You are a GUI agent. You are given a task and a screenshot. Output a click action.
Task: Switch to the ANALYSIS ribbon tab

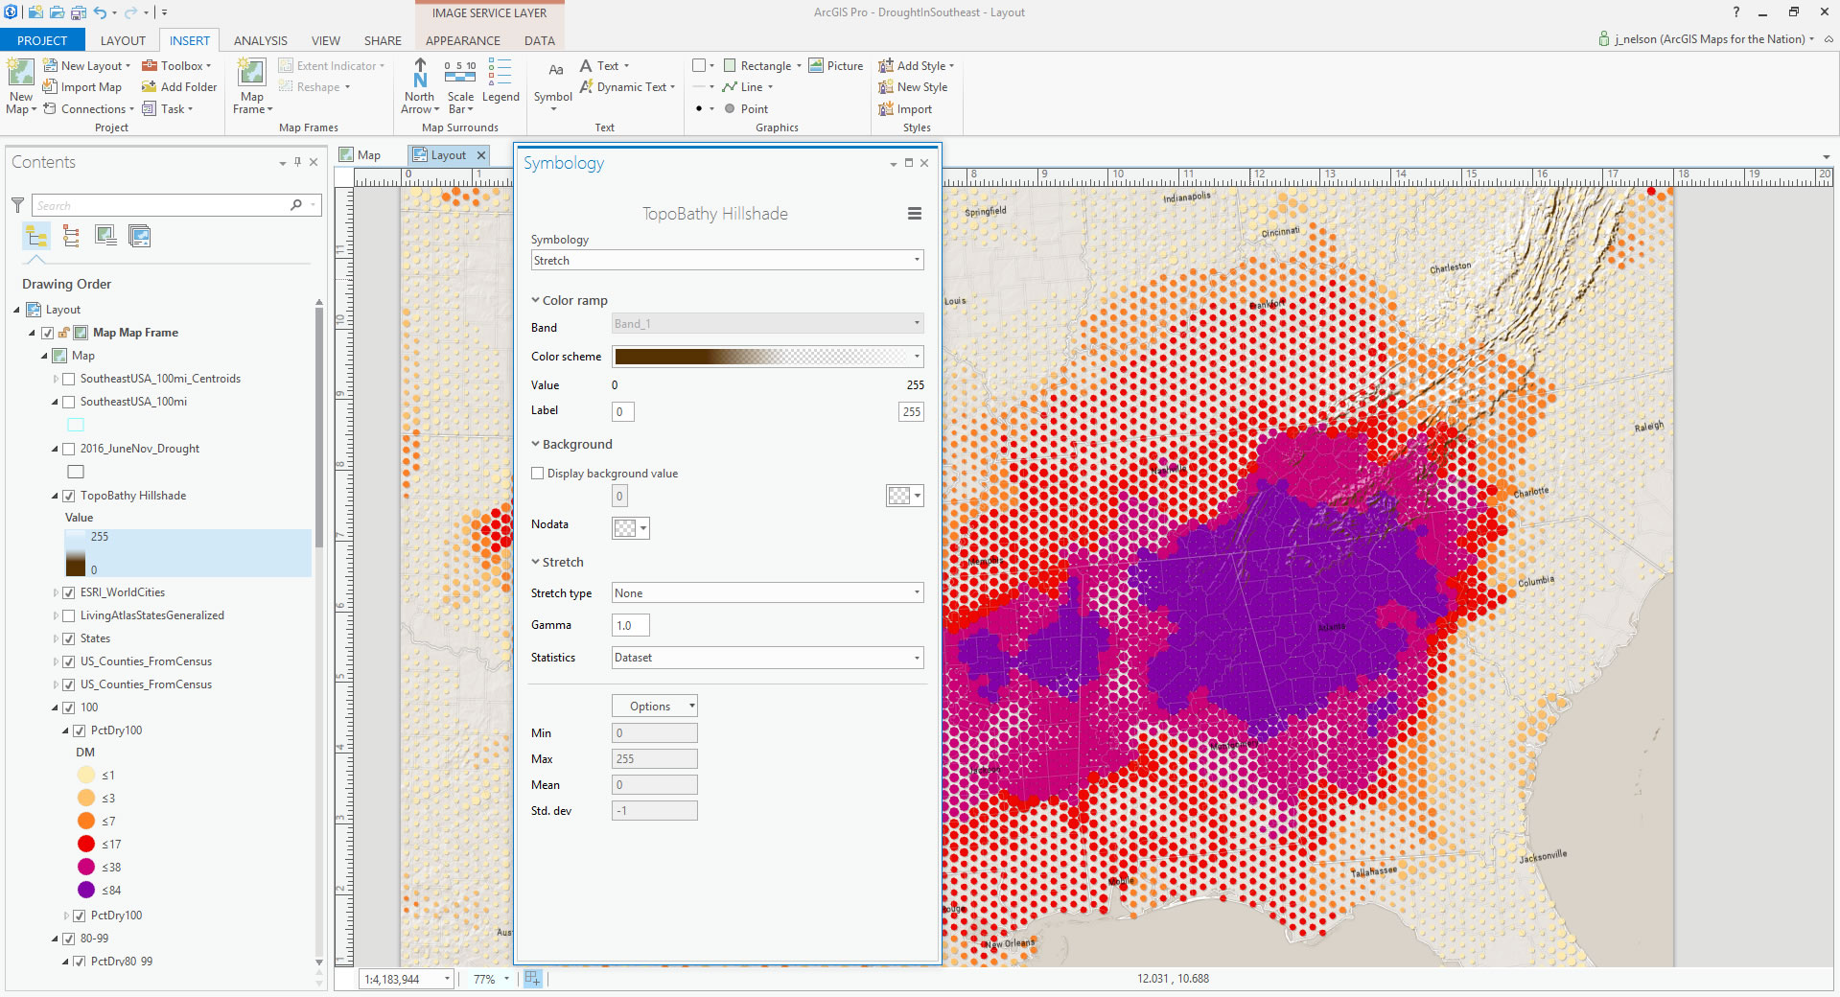(260, 40)
